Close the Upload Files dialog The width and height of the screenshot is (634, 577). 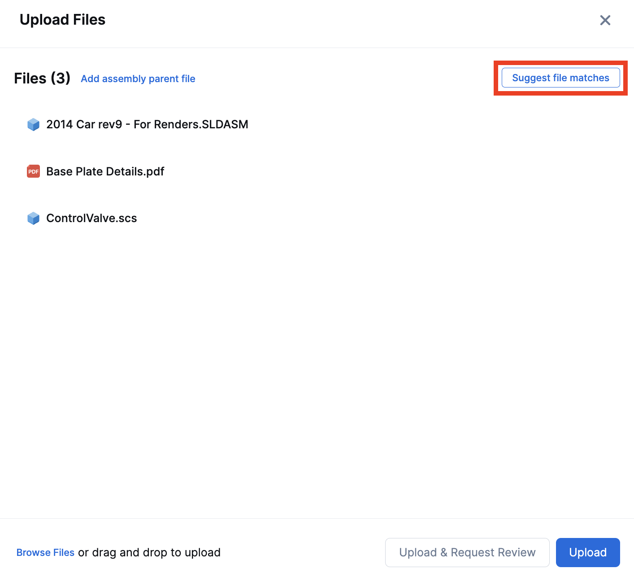[605, 20]
